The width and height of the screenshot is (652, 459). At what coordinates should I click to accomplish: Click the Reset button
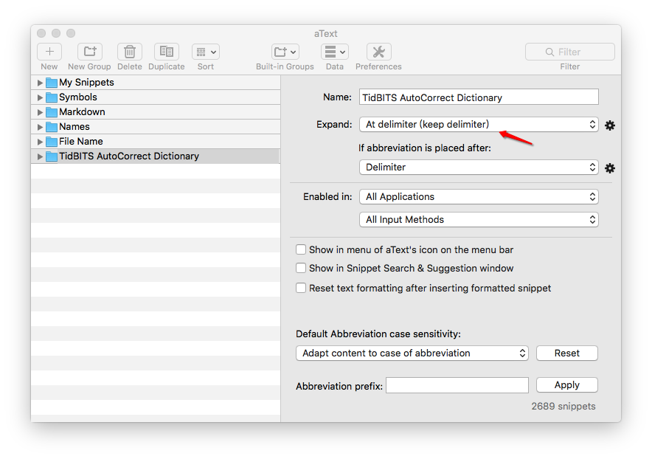point(566,353)
